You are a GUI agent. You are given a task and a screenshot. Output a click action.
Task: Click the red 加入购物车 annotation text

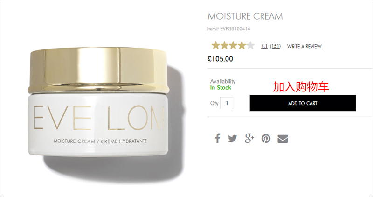(x=301, y=87)
